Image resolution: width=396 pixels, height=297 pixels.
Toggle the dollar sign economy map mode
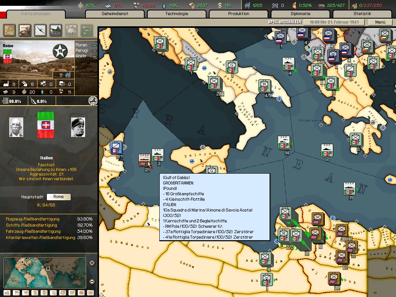click(35, 293)
